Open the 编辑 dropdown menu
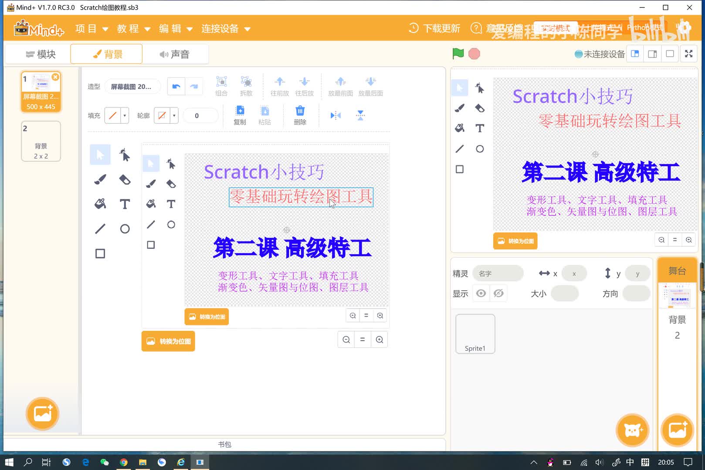Image resolution: width=705 pixels, height=470 pixels. (x=176, y=29)
